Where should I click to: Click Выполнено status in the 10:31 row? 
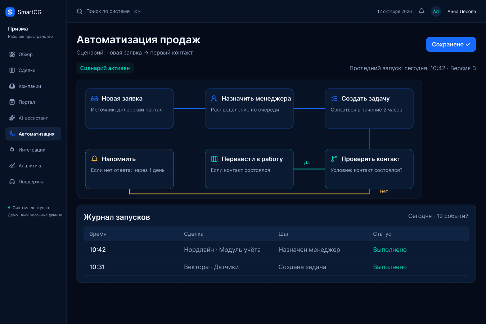(390, 267)
